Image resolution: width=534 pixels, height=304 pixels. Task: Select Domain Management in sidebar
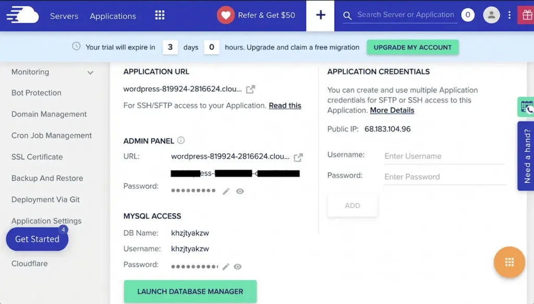click(49, 114)
